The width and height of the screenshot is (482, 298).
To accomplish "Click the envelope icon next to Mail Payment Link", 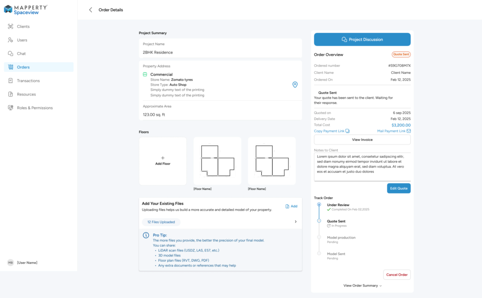I will pos(408,131).
